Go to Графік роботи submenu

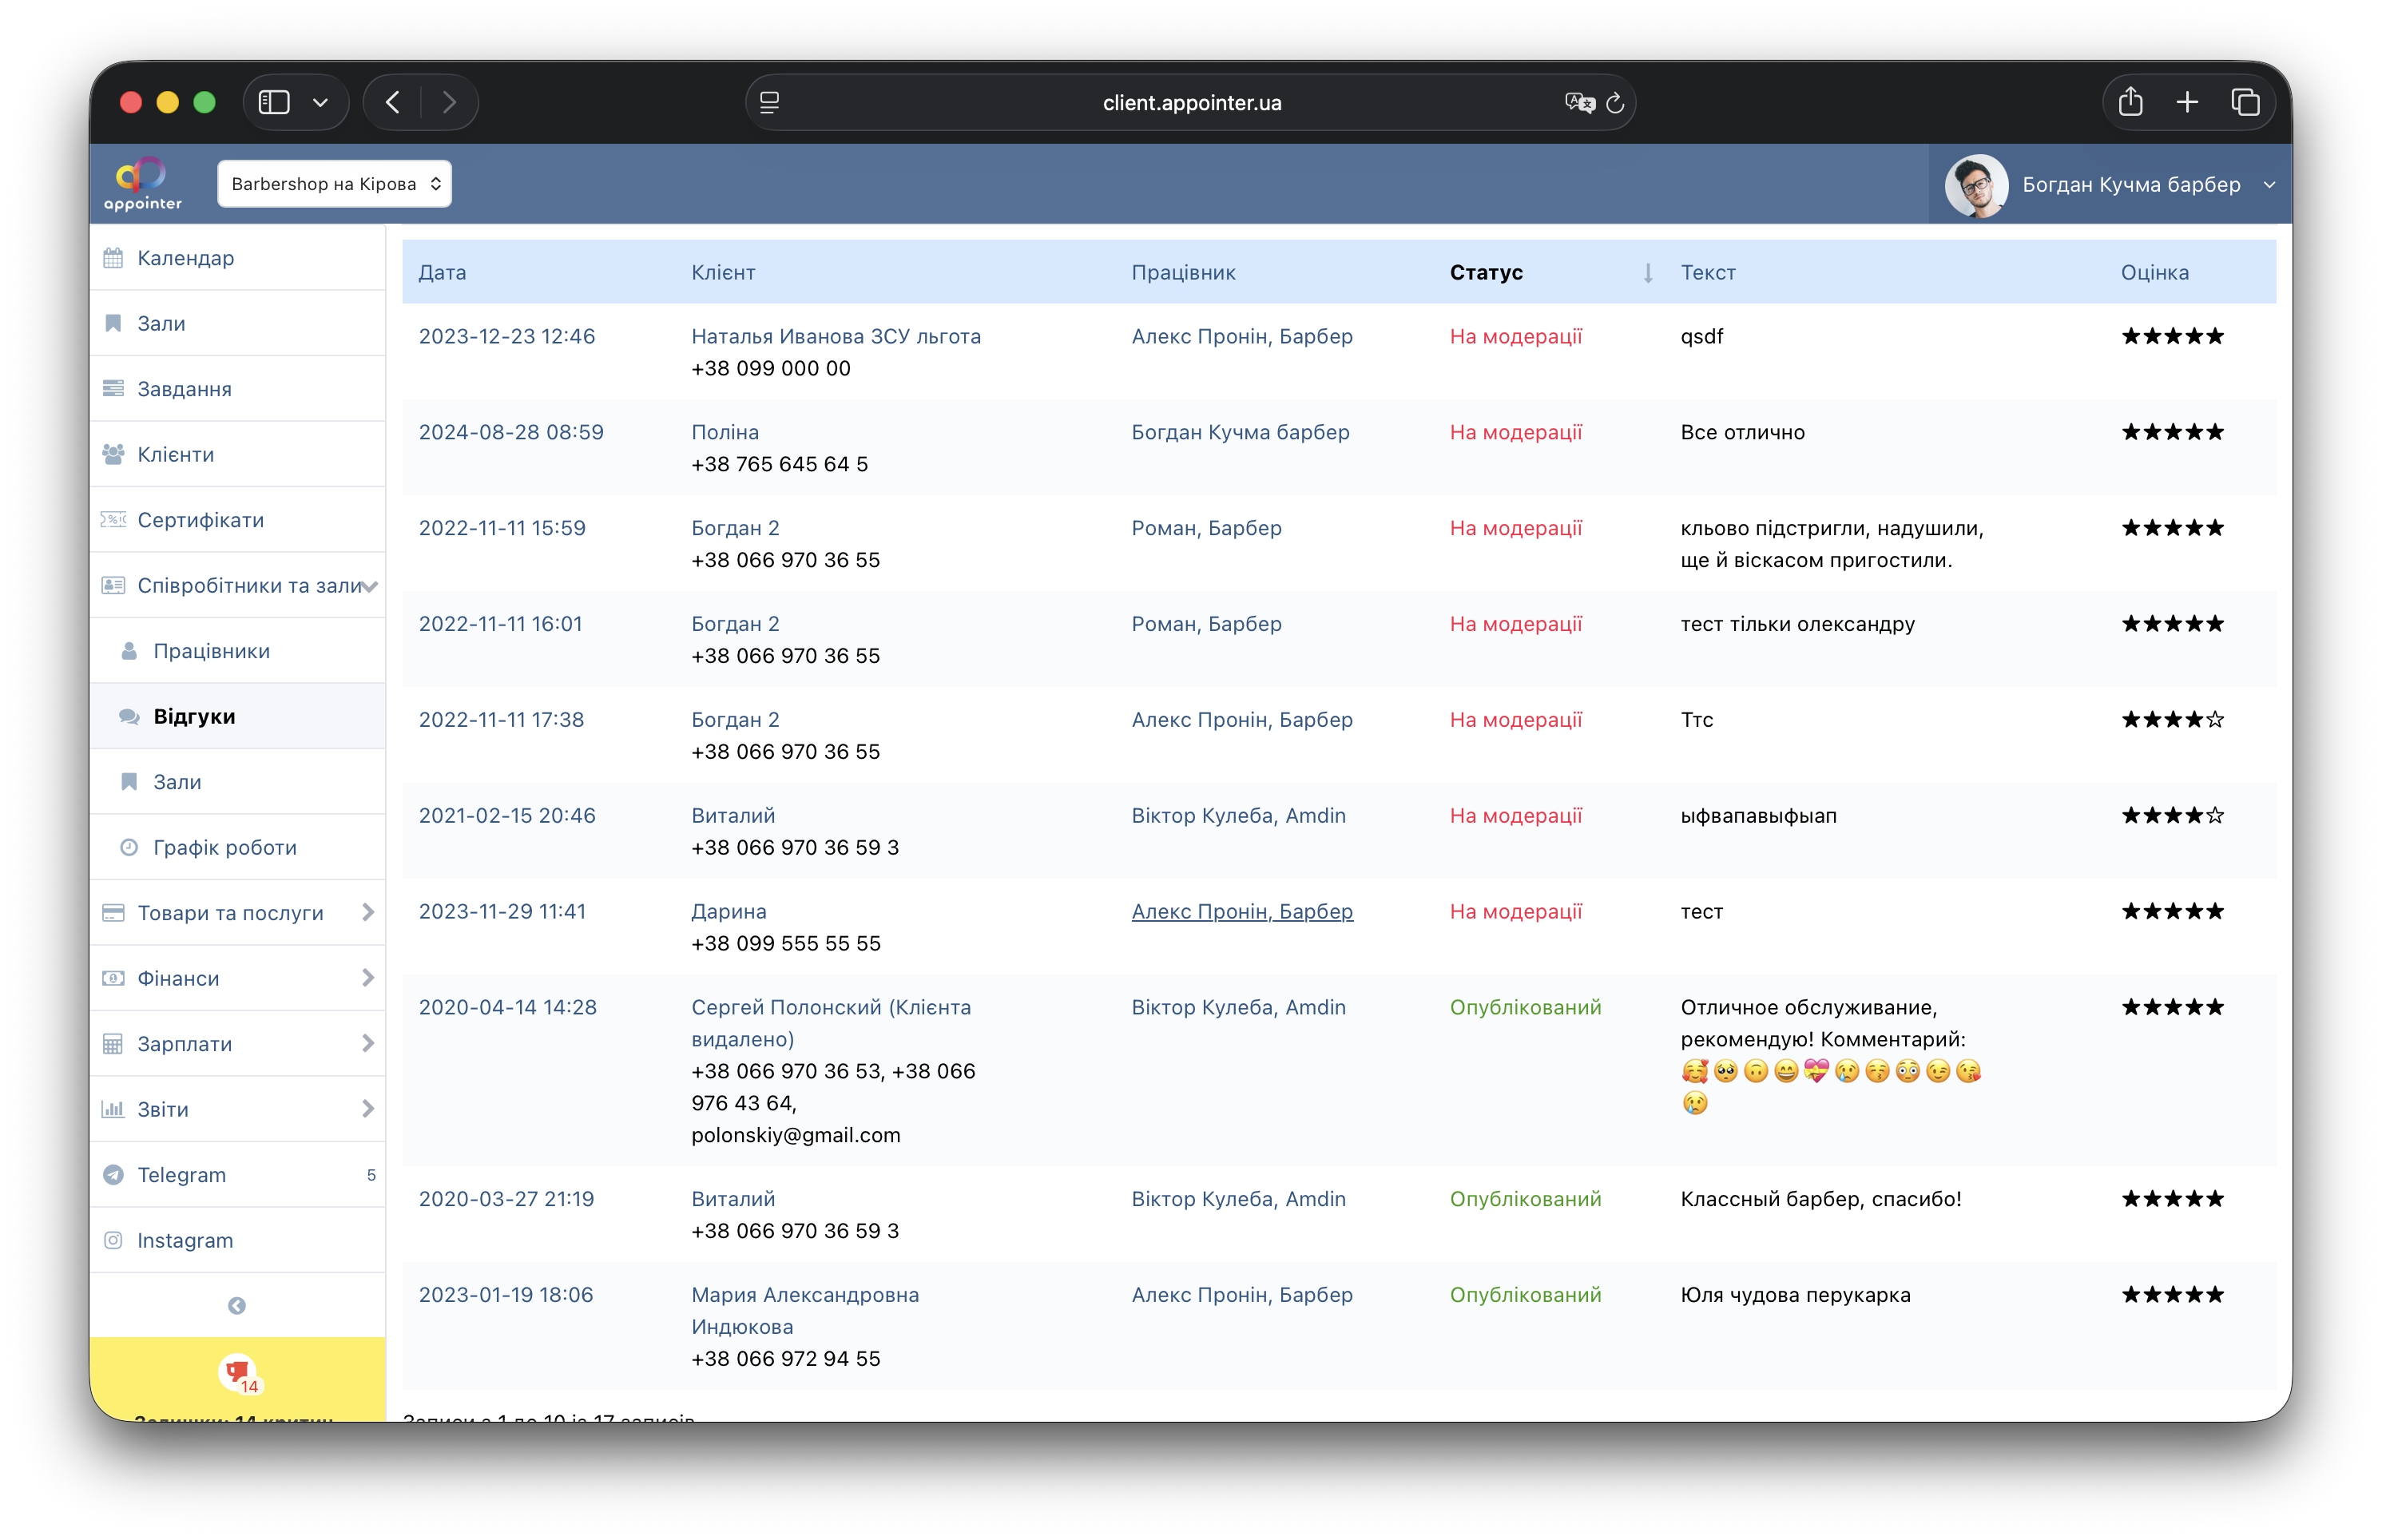[225, 847]
